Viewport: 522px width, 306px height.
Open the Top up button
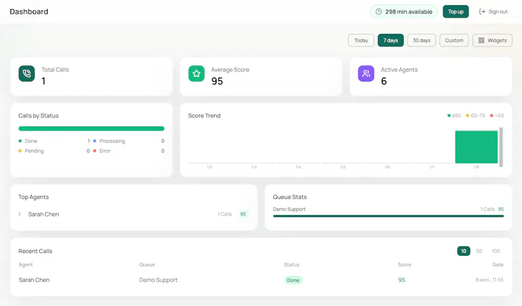[455, 12]
